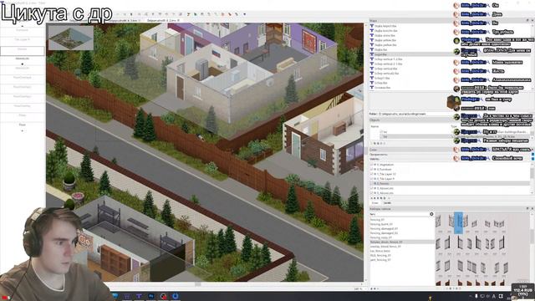The height and width of the screenshot is (301, 535).
Task: Switch to the first tab under the layers list
Action: (375, 202)
